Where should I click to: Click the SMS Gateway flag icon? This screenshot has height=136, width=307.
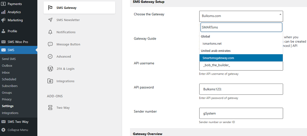(x=50, y=8)
